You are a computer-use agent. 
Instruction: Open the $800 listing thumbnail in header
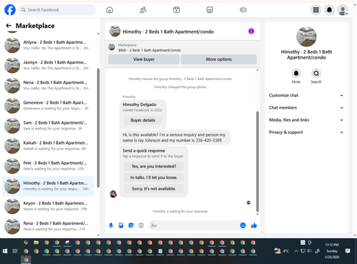pos(111,47)
